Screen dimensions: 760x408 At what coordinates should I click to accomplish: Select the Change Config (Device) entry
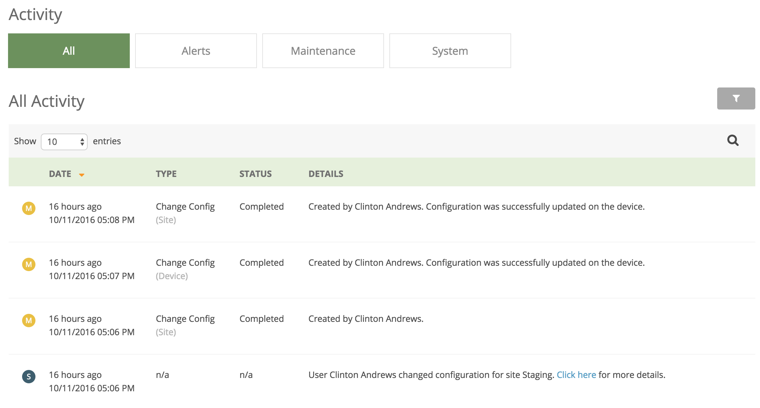[x=185, y=269]
